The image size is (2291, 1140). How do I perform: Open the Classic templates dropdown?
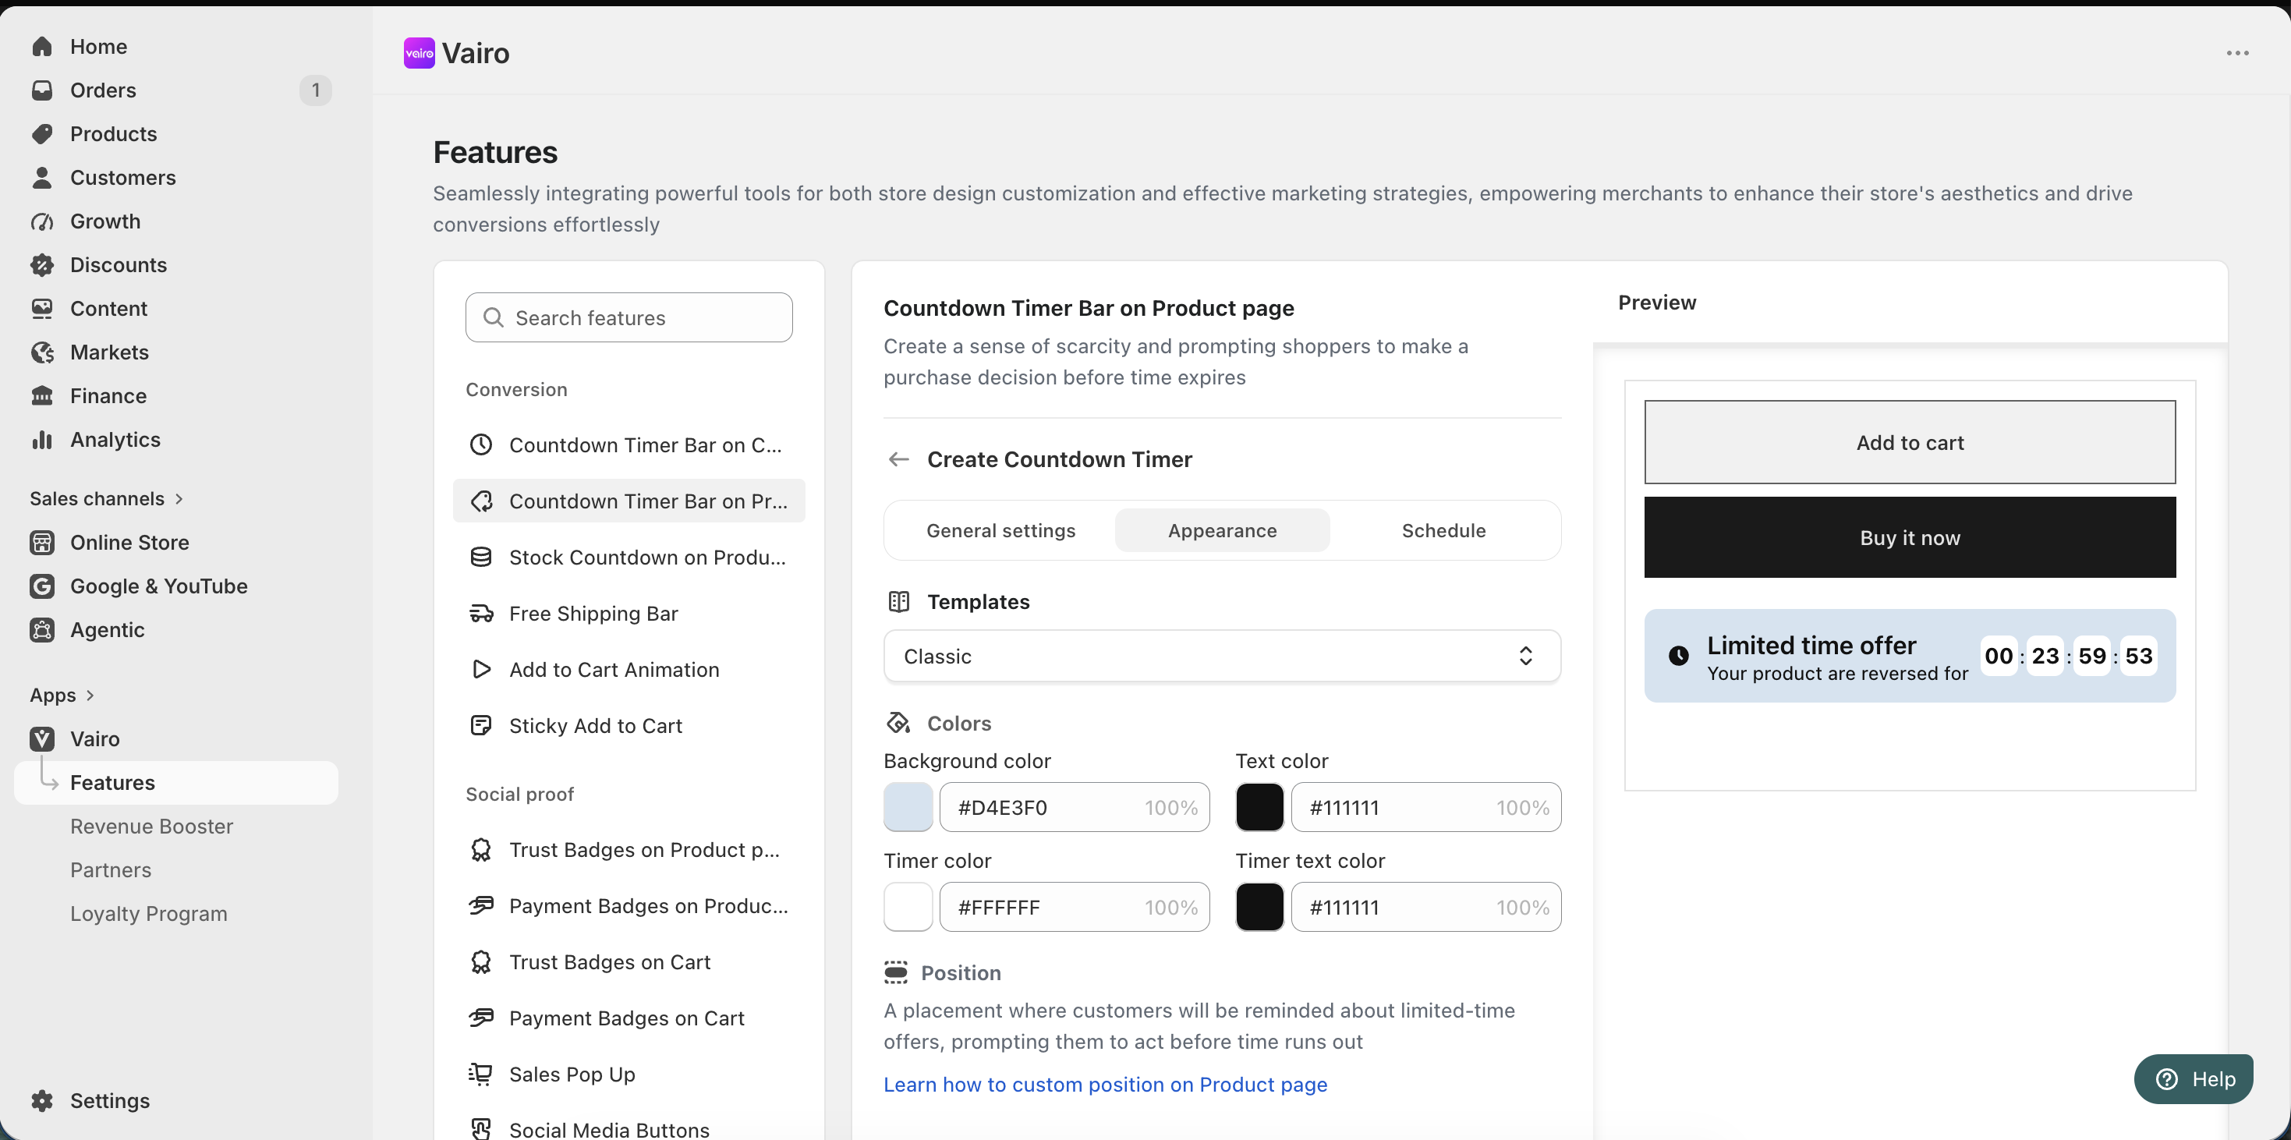(1222, 655)
